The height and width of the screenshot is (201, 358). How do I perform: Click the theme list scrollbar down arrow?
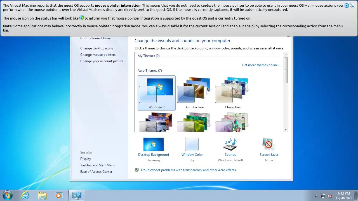tap(286, 129)
